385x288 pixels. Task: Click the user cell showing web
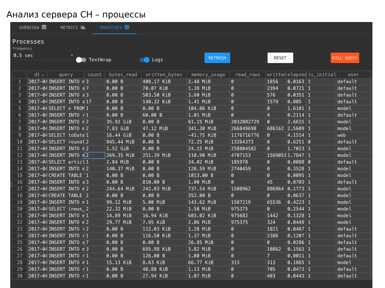click(x=353, y=135)
